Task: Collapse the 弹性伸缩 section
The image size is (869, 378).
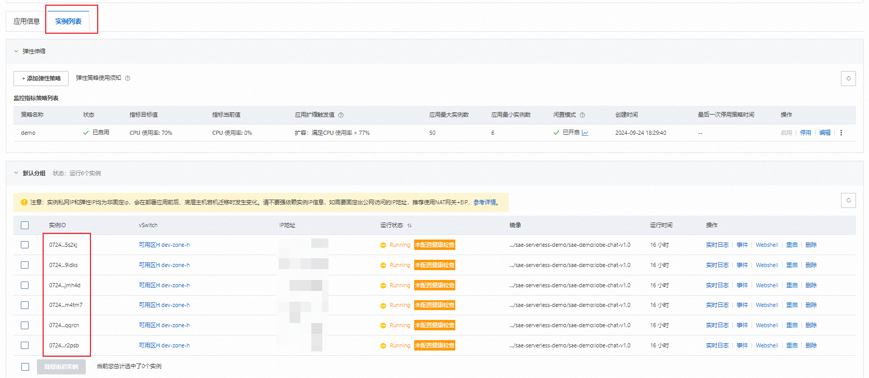Action: click(x=16, y=51)
